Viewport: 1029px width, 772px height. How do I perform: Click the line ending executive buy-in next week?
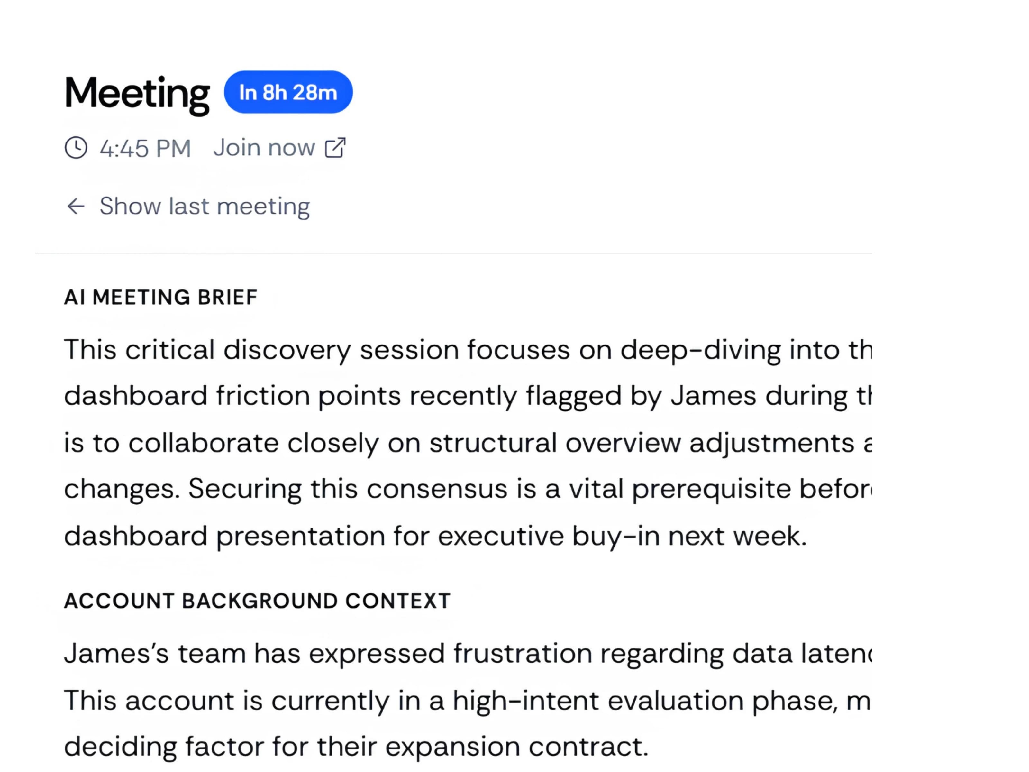click(435, 536)
